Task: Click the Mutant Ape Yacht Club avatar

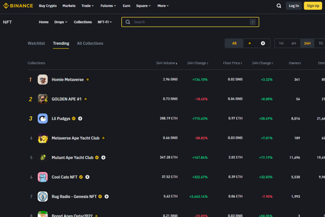Action: (43, 157)
